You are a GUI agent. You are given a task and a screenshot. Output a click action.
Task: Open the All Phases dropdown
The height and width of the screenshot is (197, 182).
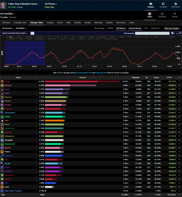51,4
